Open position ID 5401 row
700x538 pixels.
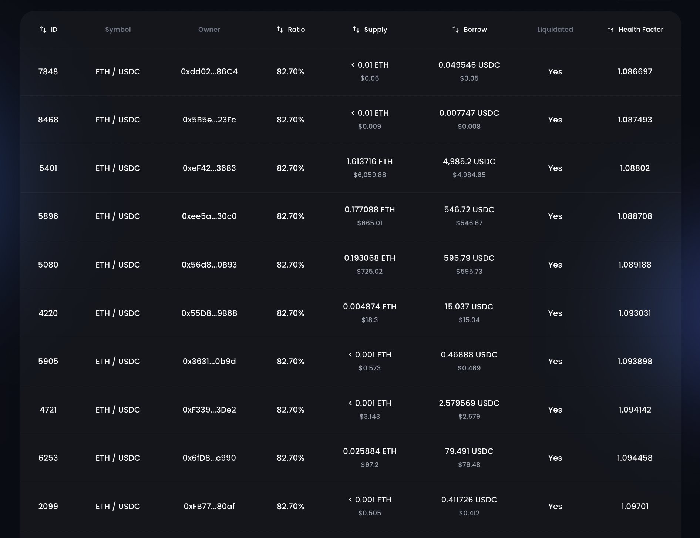(x=48, y=168)
